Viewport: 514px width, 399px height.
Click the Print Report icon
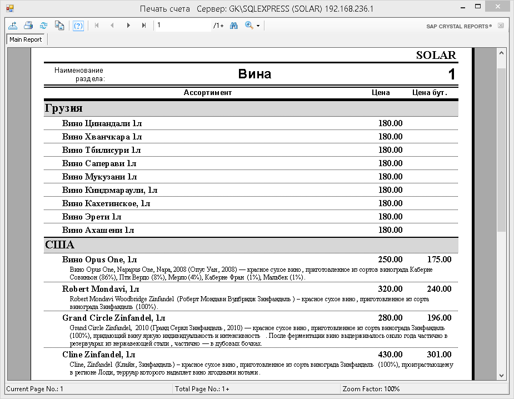click(x=28, y=25)
